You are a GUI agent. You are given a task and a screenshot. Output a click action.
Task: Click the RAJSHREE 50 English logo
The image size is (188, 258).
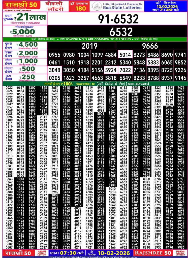point(153,253)
